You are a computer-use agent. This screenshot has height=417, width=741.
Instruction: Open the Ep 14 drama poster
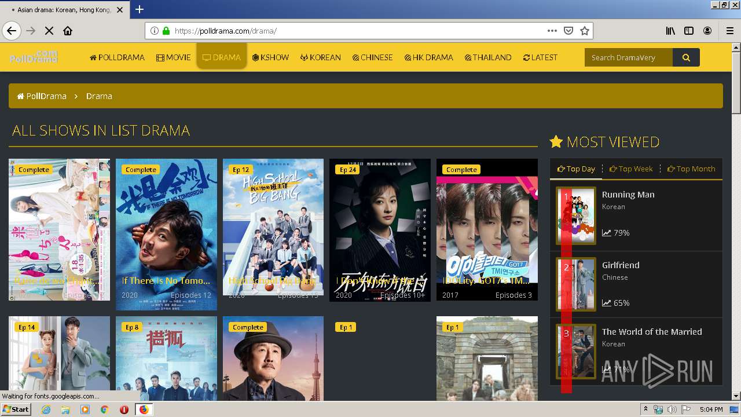click(x=59, y=358)
